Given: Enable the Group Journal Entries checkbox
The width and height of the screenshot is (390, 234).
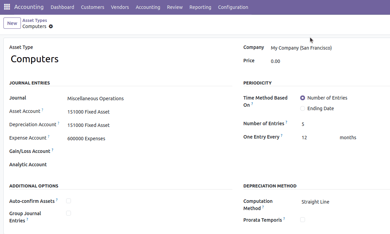Looking at the screenshot, I should point(69,213).
